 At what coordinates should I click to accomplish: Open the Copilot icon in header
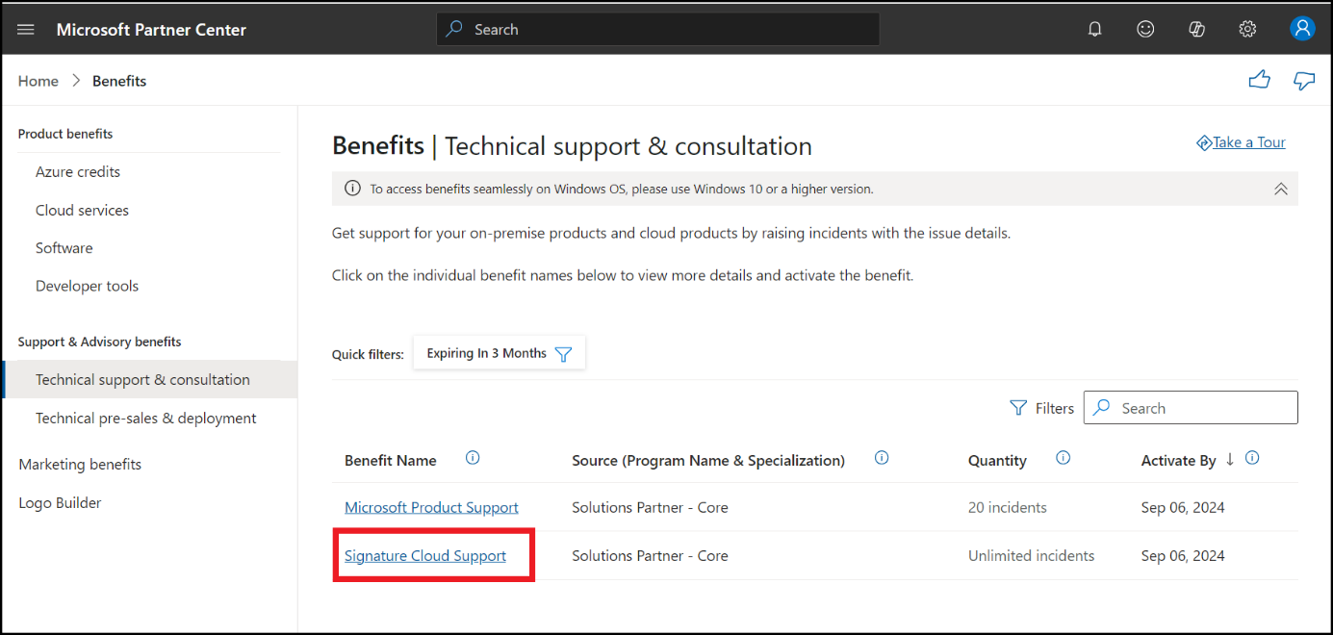[x=1196, y=30]
